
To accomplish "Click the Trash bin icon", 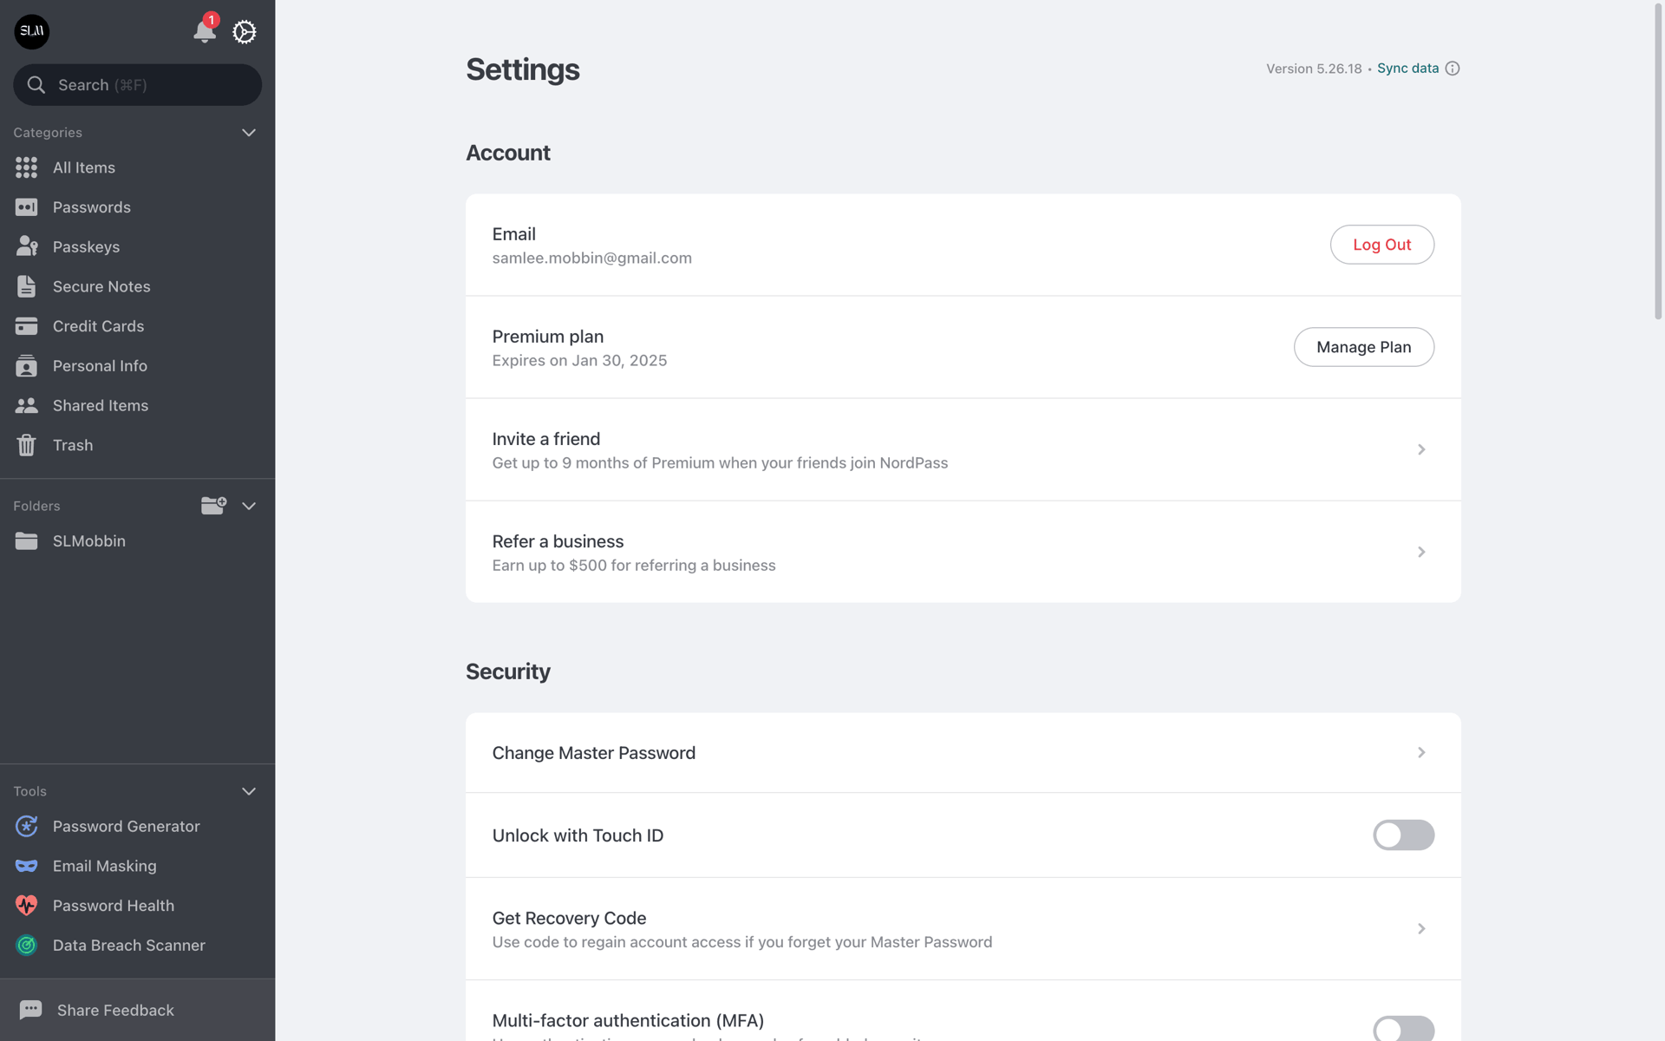I will click(26, 445).
